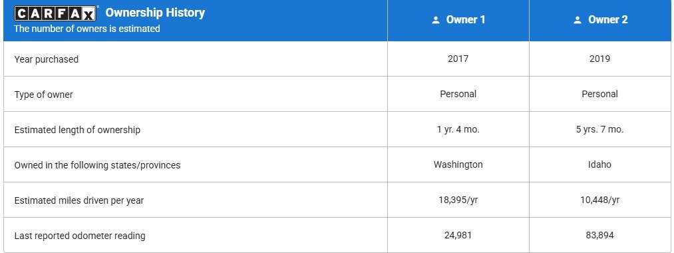Click Last reported odometer reading label
The image size is (674, 253).
coord(80,236)
